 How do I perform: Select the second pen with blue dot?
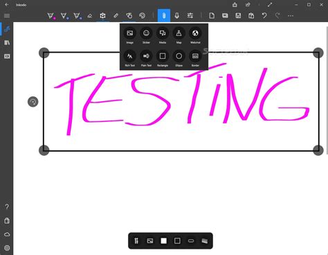[64, 16]
